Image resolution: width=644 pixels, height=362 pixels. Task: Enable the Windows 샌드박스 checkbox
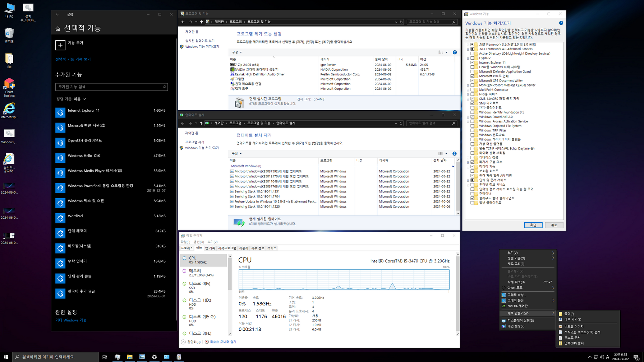click(x=472, y=135)
